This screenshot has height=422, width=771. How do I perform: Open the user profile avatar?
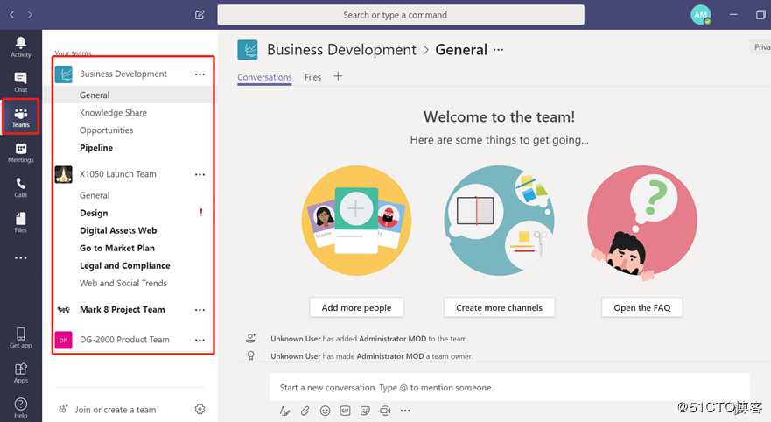coord(701,15)
